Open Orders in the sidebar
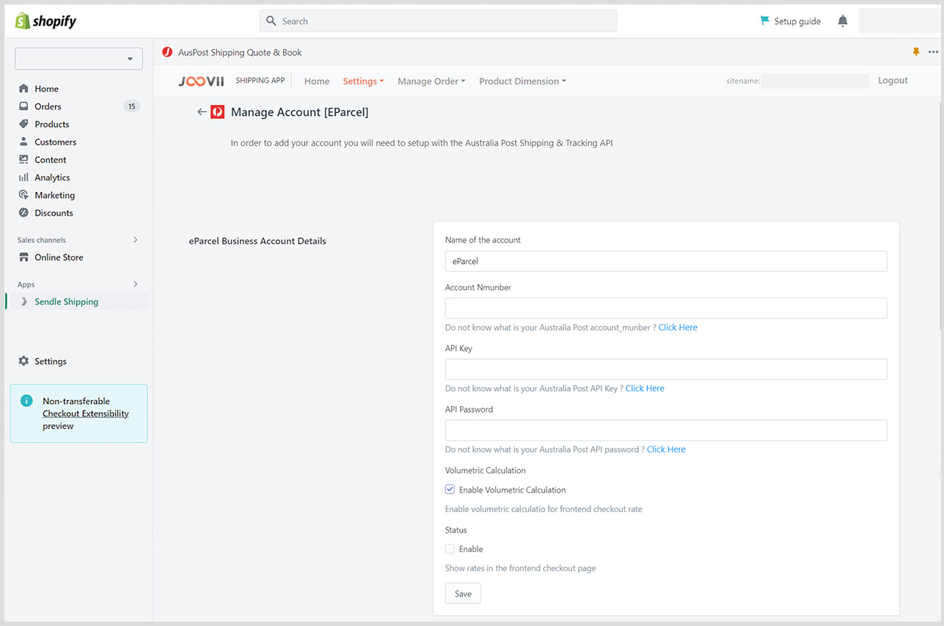 click(x=48, y=106)
